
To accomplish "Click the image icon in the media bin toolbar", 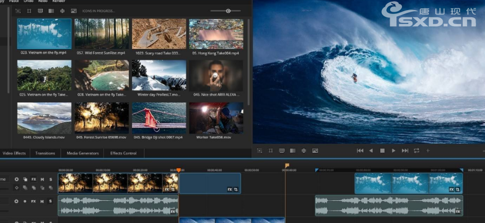I will tap(74, 11).
